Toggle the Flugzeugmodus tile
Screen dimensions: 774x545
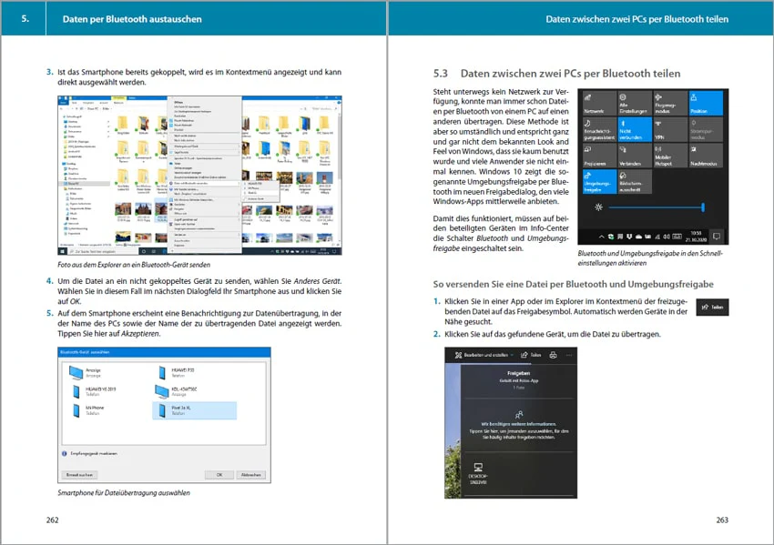(670, 103)
